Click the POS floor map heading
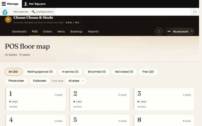This screenshot has height=126, width=202. pos(27,47)
